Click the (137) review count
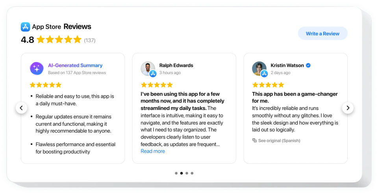Screen dimensions: 378x195 [x=90, y=40]
